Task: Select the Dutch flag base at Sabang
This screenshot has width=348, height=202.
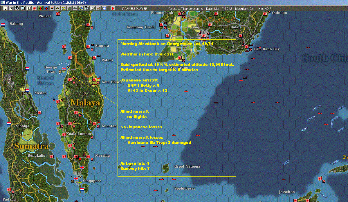Action: 3,25
